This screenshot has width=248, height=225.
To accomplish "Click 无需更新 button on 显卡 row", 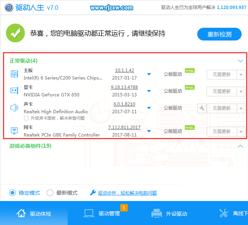I will 222,91.
